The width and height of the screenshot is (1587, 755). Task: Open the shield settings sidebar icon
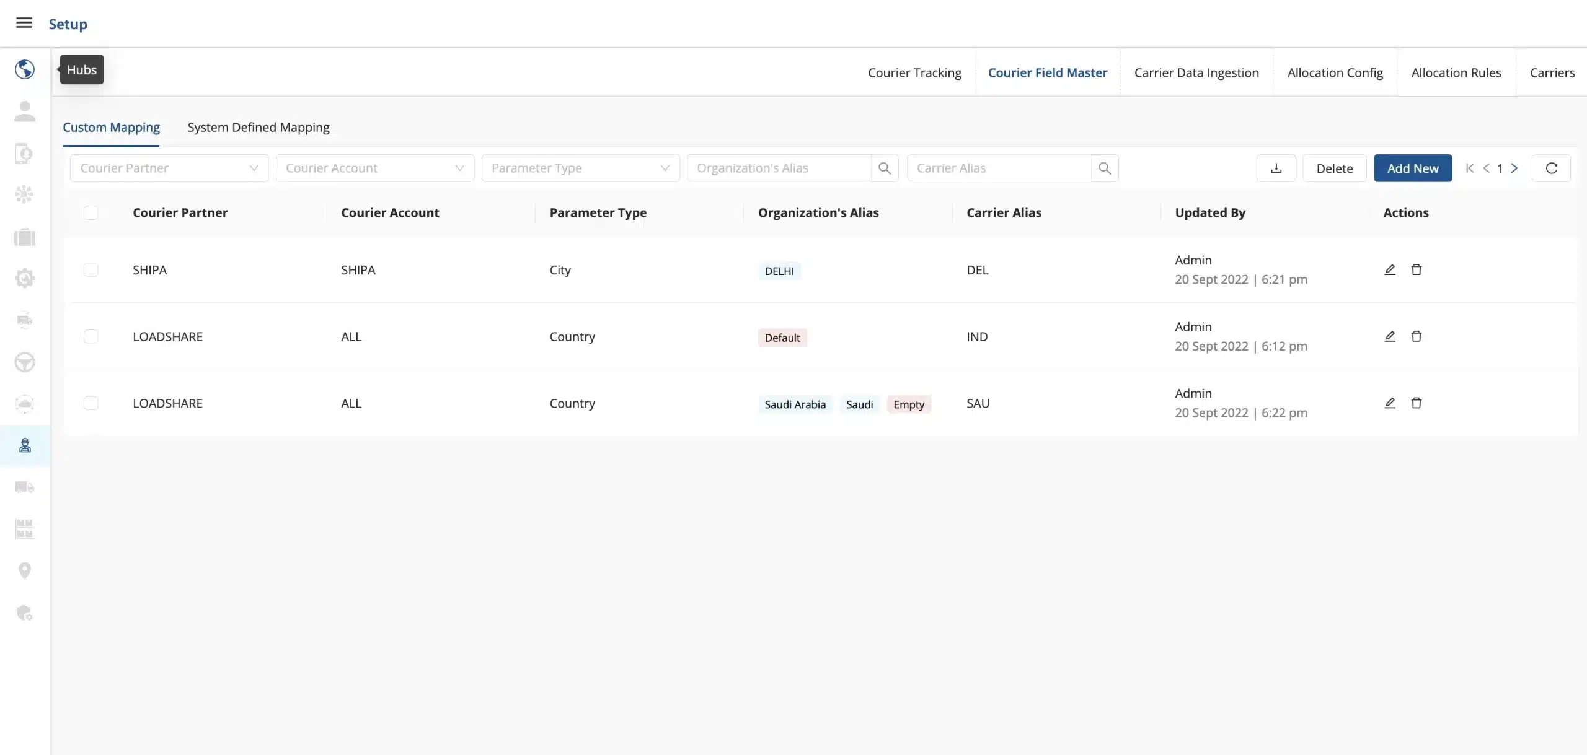point(25,613)
